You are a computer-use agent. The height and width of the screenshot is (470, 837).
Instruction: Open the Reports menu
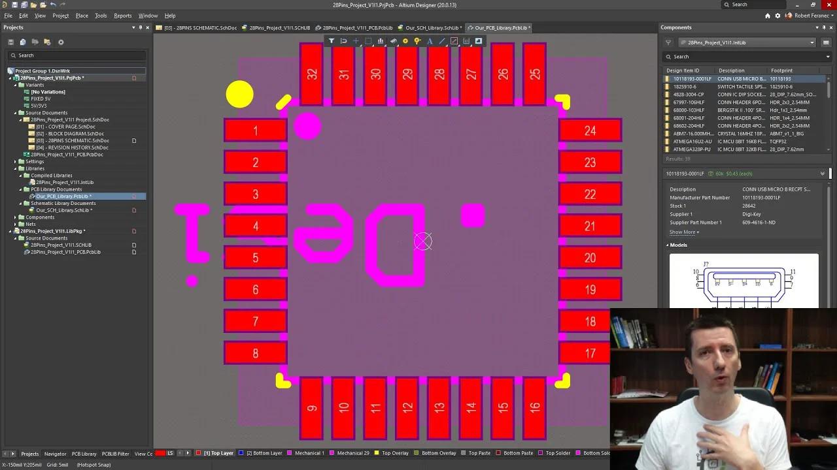(122, 15)
